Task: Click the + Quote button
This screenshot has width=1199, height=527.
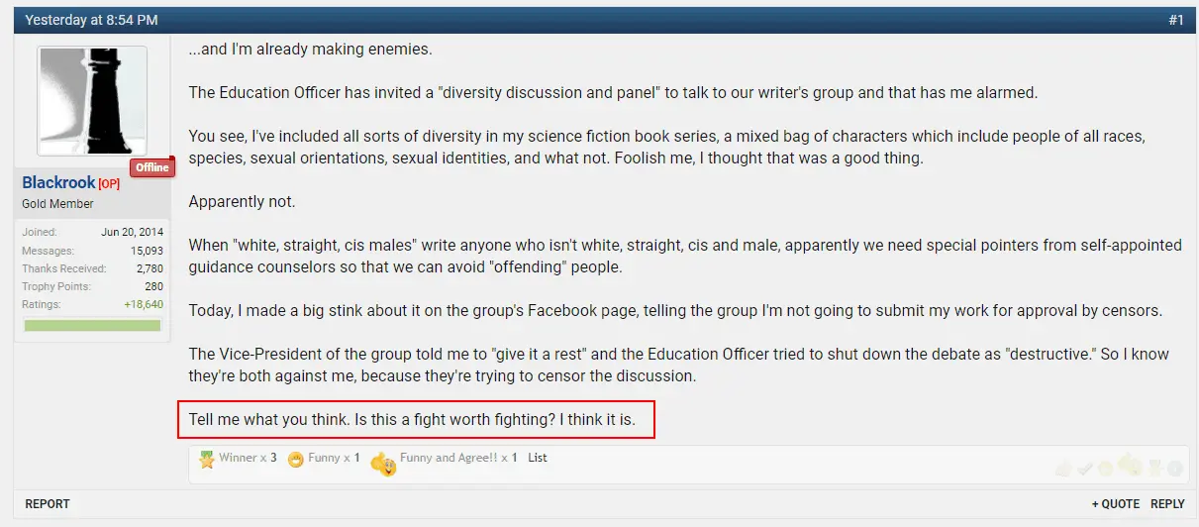Action: coord(1116,504)
